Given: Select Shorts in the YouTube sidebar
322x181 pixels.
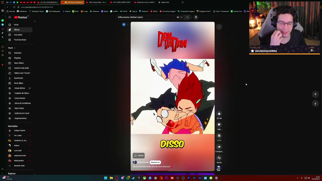Looking at the screenshot, I should tap(20, 30).
